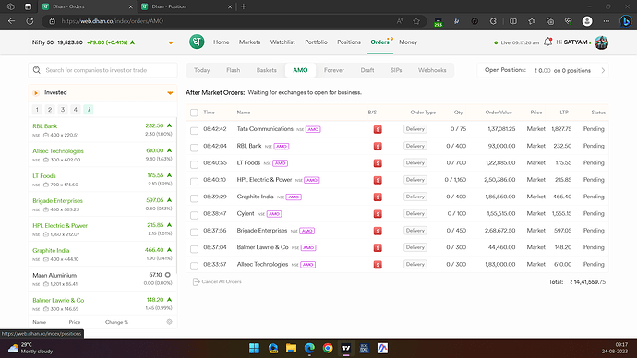Click the watchlist settings gear icon
This screenshot has height=358, width=637.
pos(170,322)
